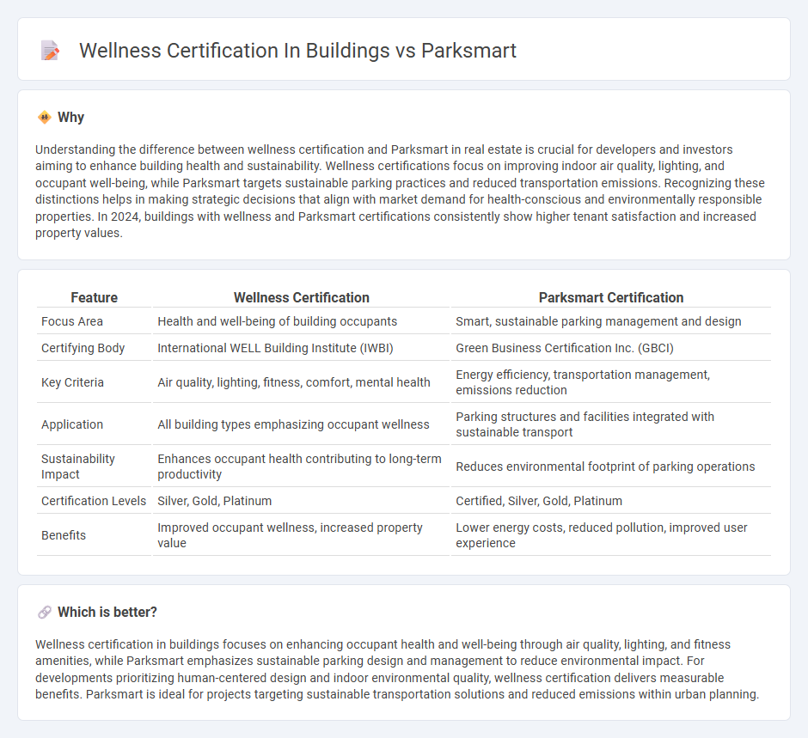Click cell 'Parking structures and facilities integrated with sustainable transport'
Image resolution: width=808 pixels, height=738 pixels.
[x=585, y=424]
